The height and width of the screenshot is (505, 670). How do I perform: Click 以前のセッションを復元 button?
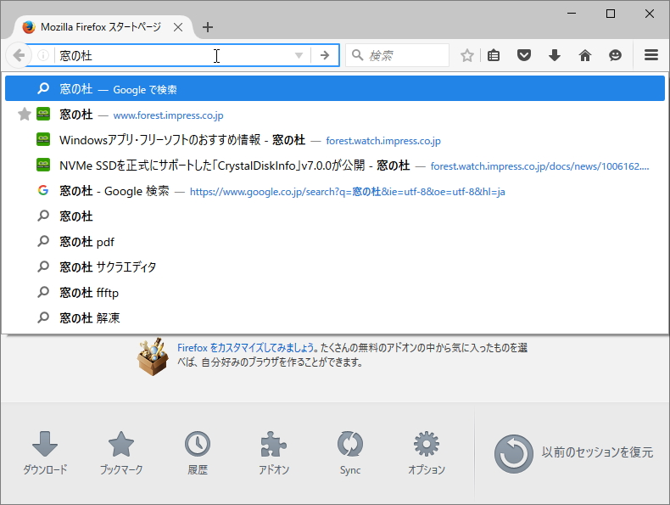pos(573,453)
